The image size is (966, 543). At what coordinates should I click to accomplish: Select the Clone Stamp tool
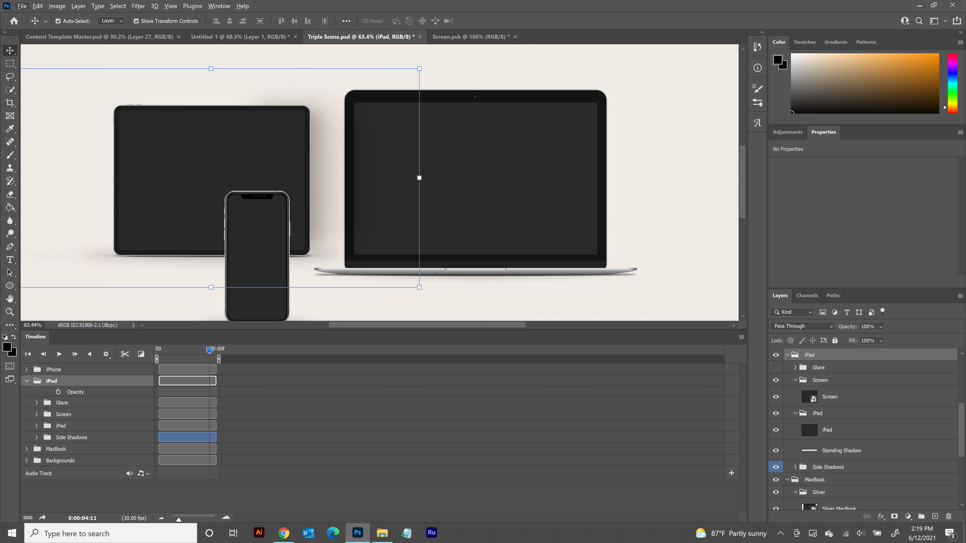(10, 168)
